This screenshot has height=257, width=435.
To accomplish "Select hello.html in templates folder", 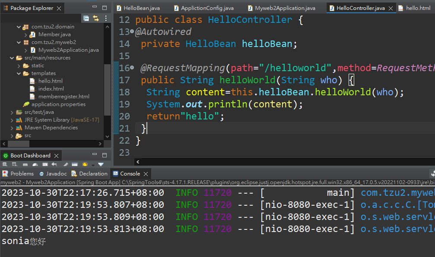I will tap(50, 81).
